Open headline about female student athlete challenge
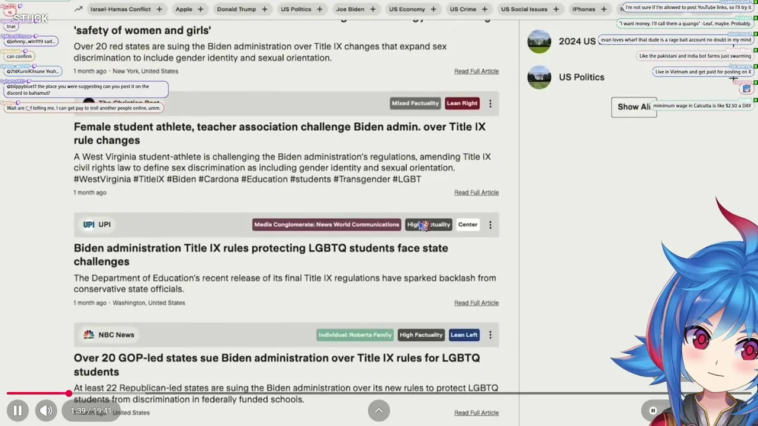This screenshot has height=426, width=758. point(280,133)
